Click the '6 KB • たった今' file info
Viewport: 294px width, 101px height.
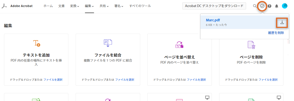click(216, 25)
